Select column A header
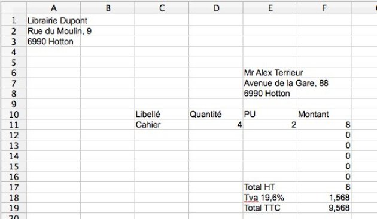This screenshot has height=219, width=377. [x=53, y=8]
